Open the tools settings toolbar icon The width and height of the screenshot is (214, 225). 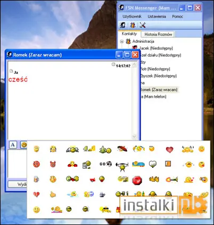pyautogui.click(x=143, y=25)
